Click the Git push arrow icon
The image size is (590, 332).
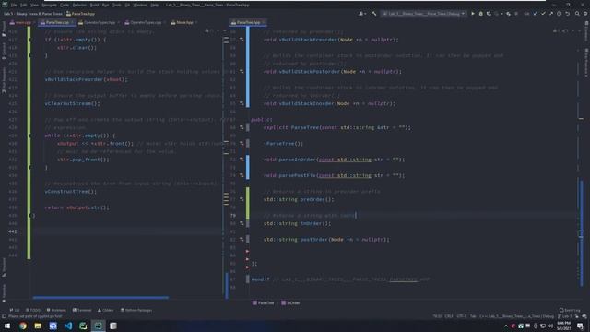click(551, 14)
